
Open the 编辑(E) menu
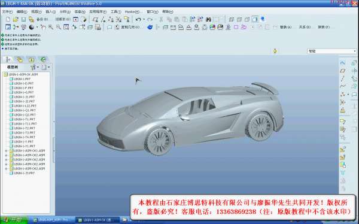coord(22,11)
